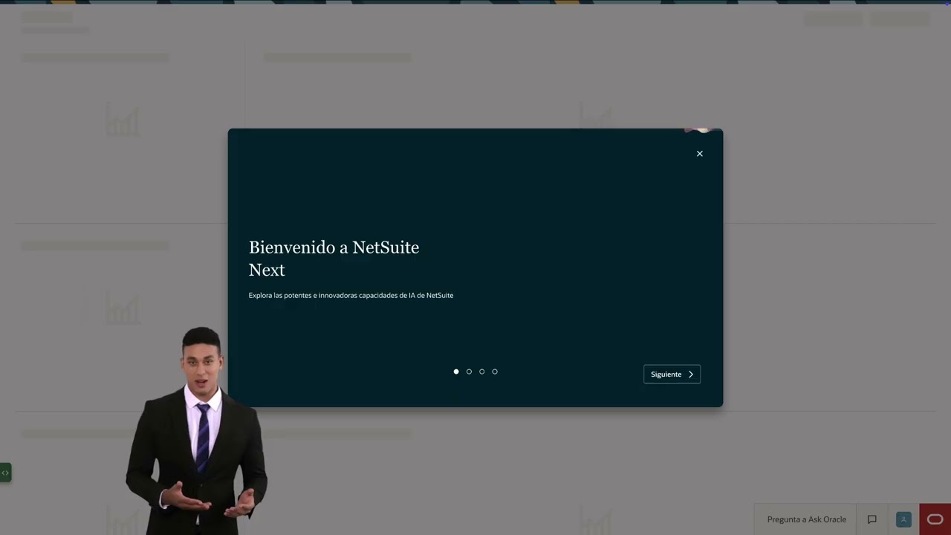Open the Pregunta a Ask Oracle field
951x535 pixels.
[x=806, y=519]
